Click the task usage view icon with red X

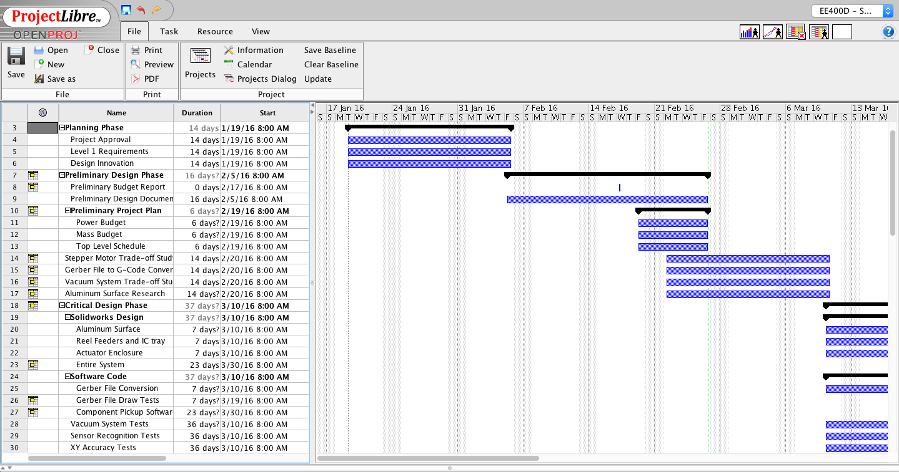[x=795, y=32]
